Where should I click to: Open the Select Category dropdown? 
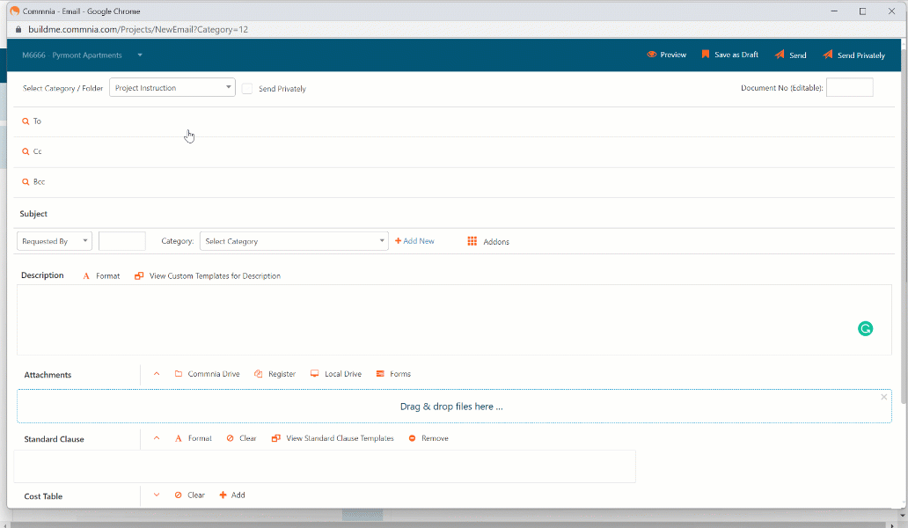tap(294, 241)
